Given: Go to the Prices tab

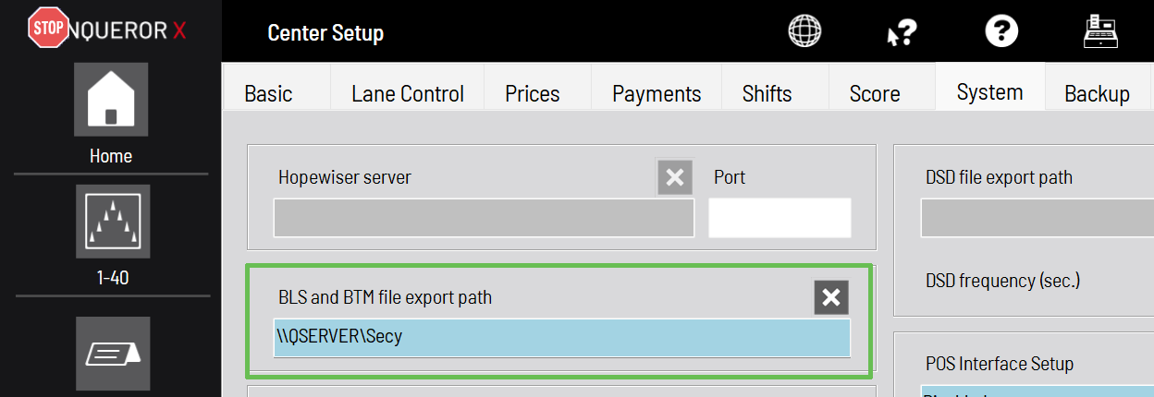Looking at the screenshot, I should pyautogui.click(x=533, y=93).
